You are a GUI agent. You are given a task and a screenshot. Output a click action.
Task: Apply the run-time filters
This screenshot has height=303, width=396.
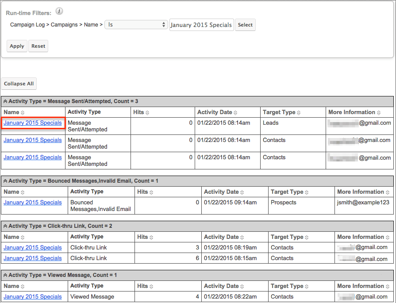[17, 46]
